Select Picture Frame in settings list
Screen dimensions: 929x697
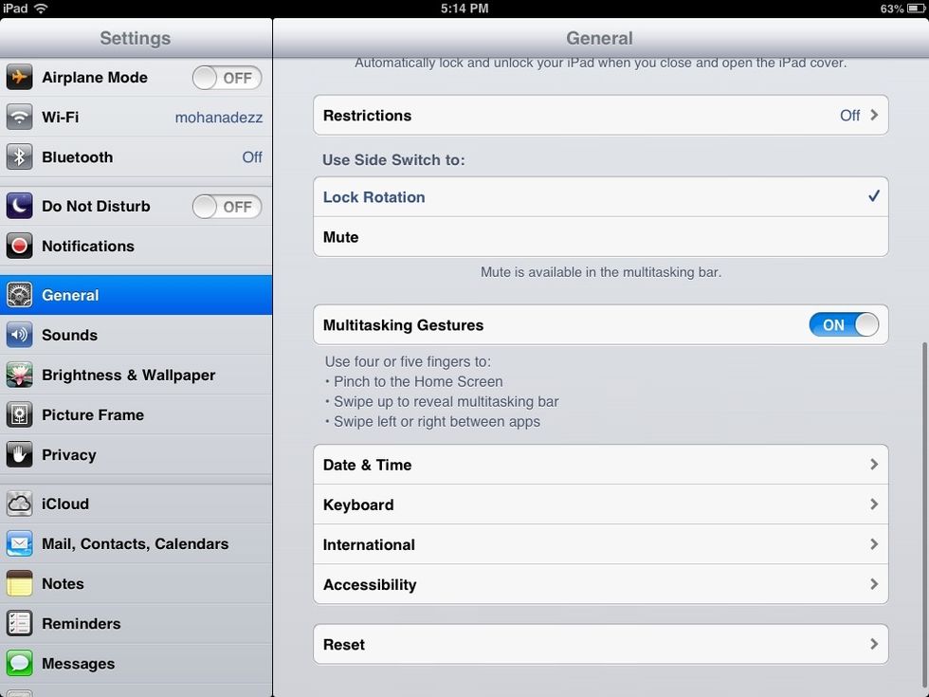pos(93,415)
